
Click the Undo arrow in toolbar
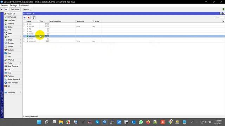[2, 9]
